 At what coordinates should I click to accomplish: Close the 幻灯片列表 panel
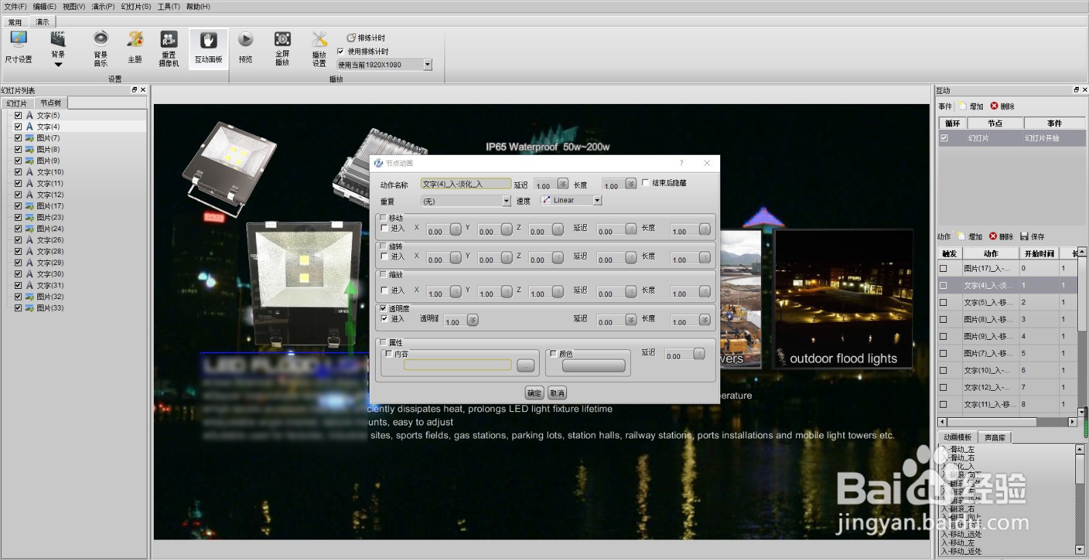143,90
